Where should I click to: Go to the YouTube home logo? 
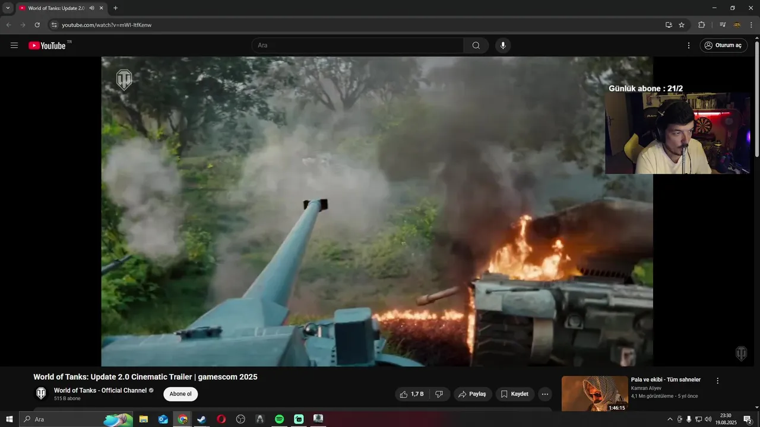pos(47,45)
